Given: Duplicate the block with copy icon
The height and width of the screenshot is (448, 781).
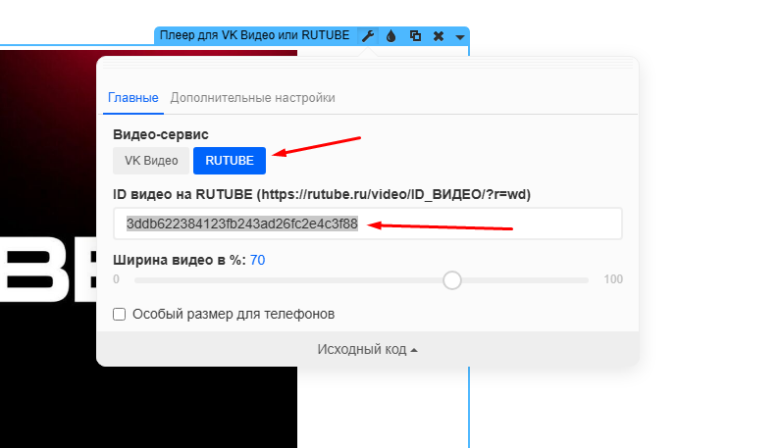Looking at the screenshot, I should point(415,36).
